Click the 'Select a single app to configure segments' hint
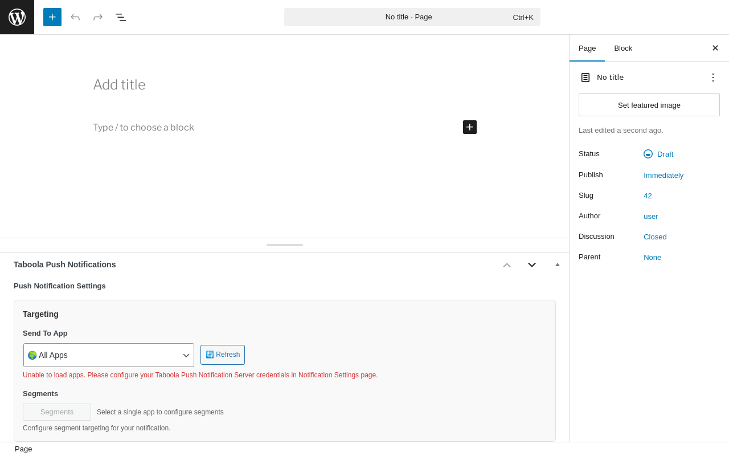 [160, 412]
